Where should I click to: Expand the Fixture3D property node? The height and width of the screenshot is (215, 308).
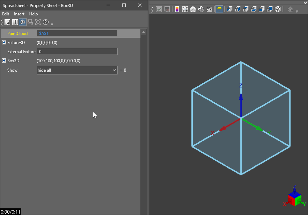pyautogui.click(x=4, y=43)
